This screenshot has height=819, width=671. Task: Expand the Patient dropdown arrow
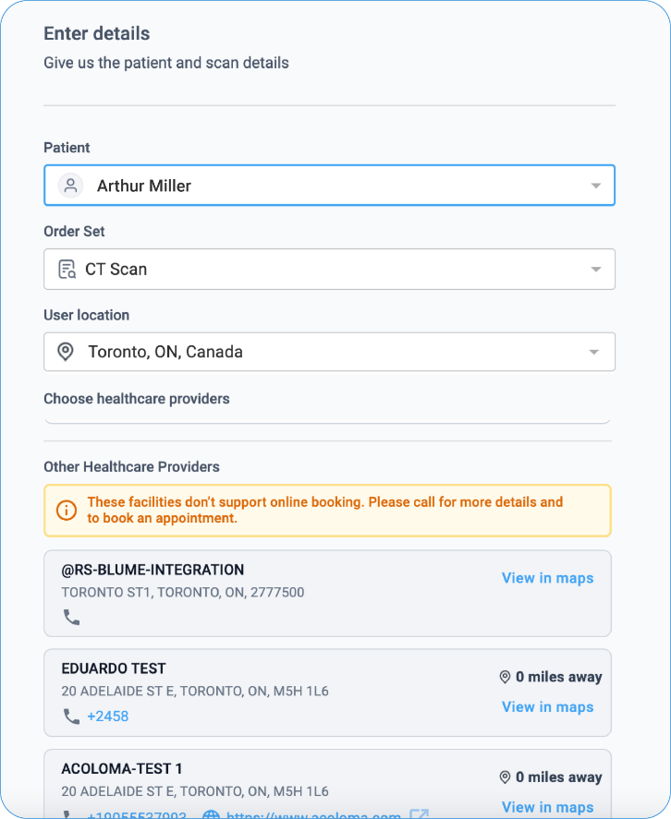(595, 187)
